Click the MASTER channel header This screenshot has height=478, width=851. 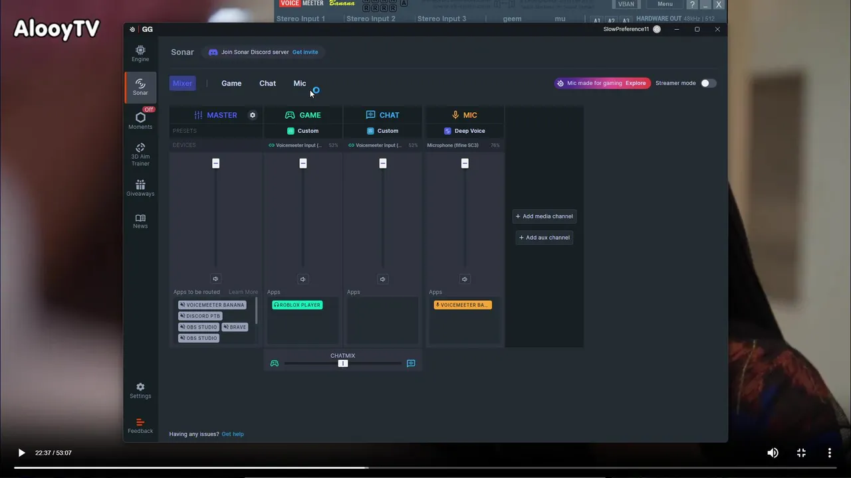215,115
